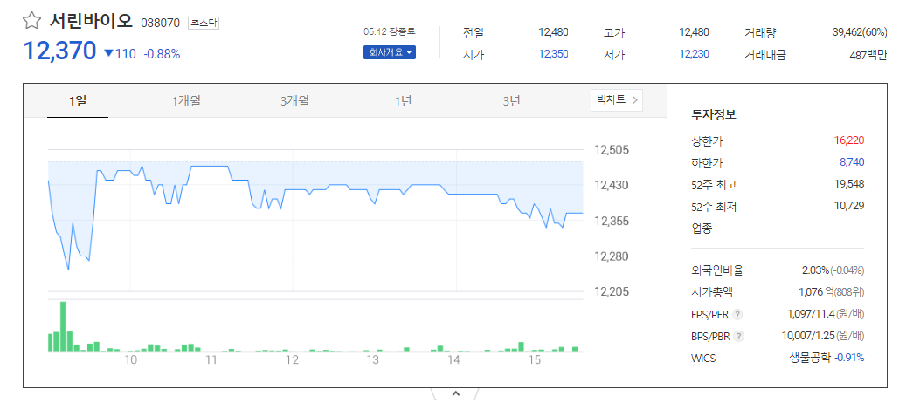Screen dimensions: 913x410
Task: Click the 거래대금 value 487백만
Action: [868, 56]
